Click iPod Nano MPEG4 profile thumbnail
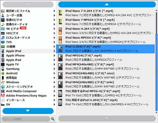The height and width of the screenshot is (123, 158). coord(60,40)
